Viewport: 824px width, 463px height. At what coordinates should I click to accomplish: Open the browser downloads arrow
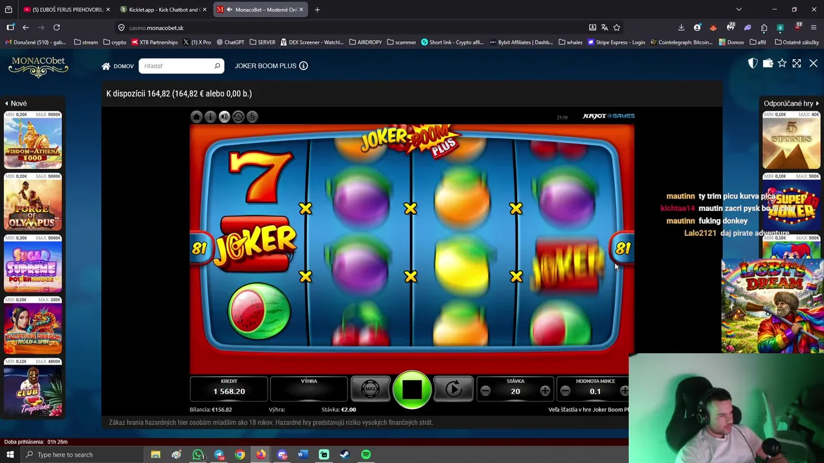click(681, 28)
